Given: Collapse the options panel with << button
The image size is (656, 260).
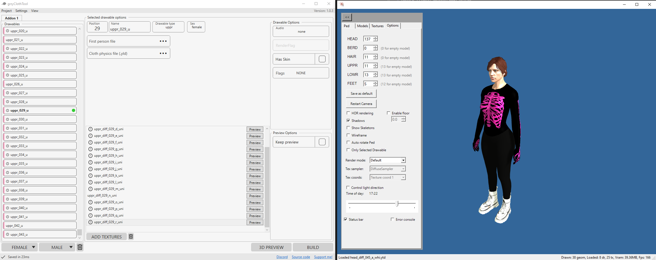Looking at the screenshot, I should (x=347, y=17).
